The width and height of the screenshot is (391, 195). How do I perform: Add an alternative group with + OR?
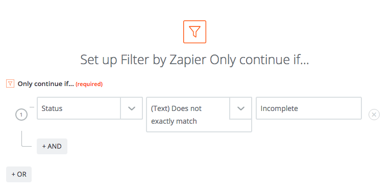click(x=19, y=174)
